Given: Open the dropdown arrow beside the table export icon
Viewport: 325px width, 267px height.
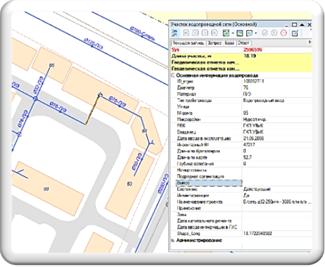Looking at the screenshot, I should [233, 33].
